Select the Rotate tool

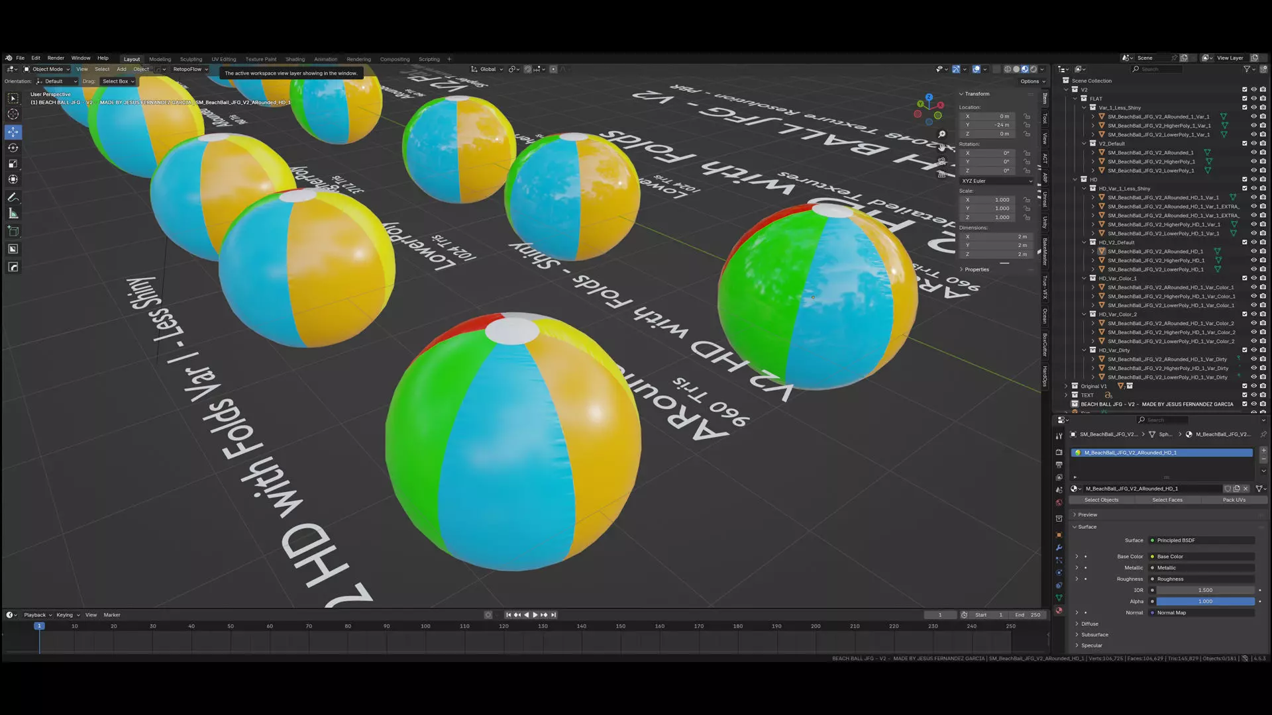(13, 148)
